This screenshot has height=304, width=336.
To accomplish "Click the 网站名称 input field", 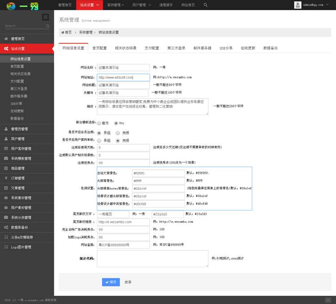I will coord(123,68).
